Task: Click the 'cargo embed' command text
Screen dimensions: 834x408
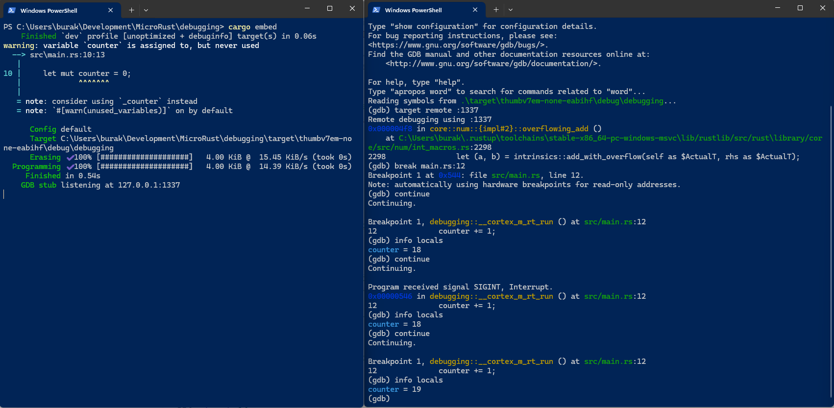Action: point(252,27)
